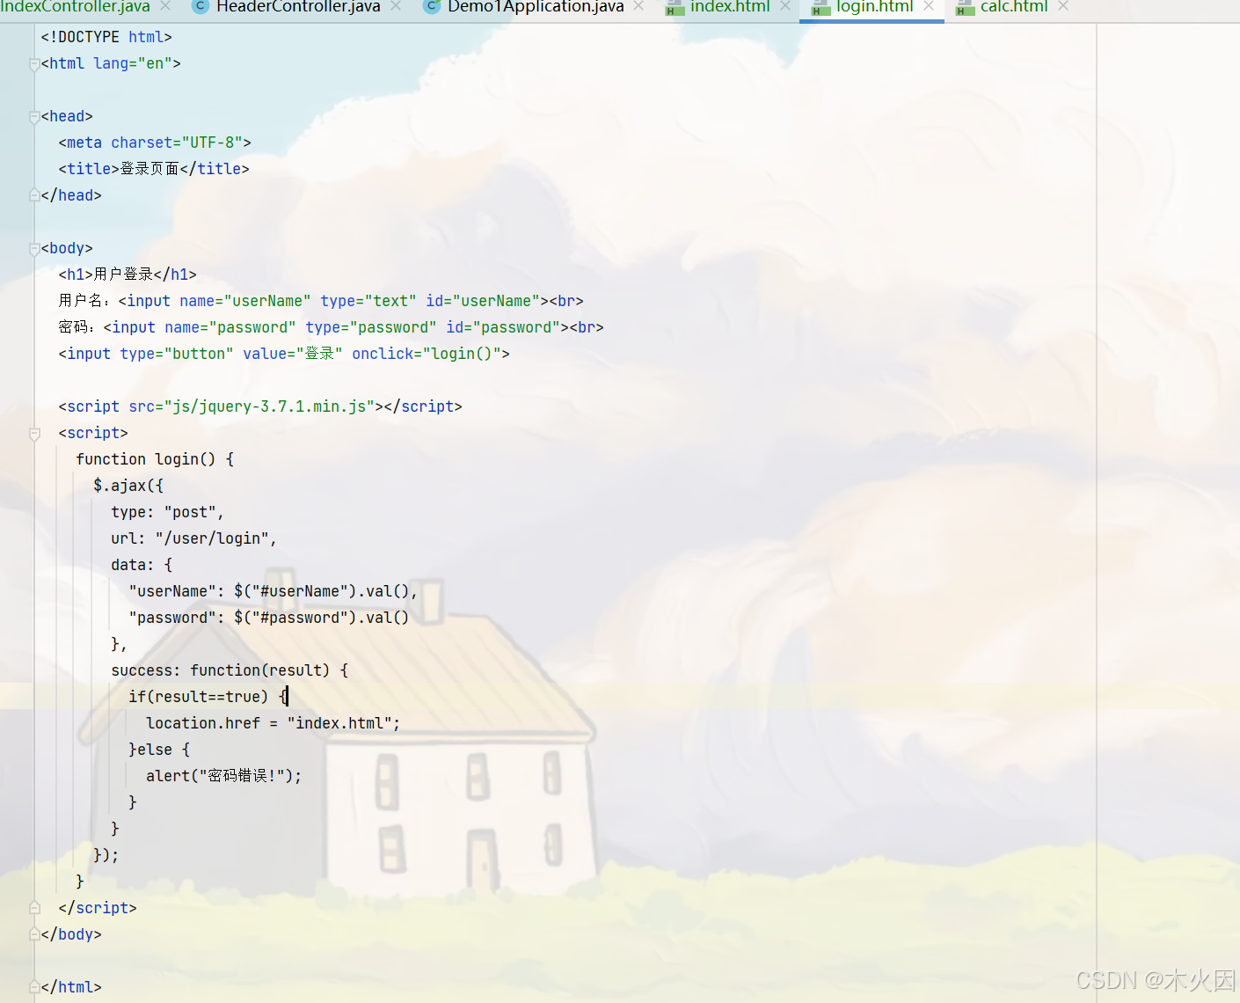Click the login.html file type icon
Viewport: 1240px width, 1003px height.
click(820, 8)
